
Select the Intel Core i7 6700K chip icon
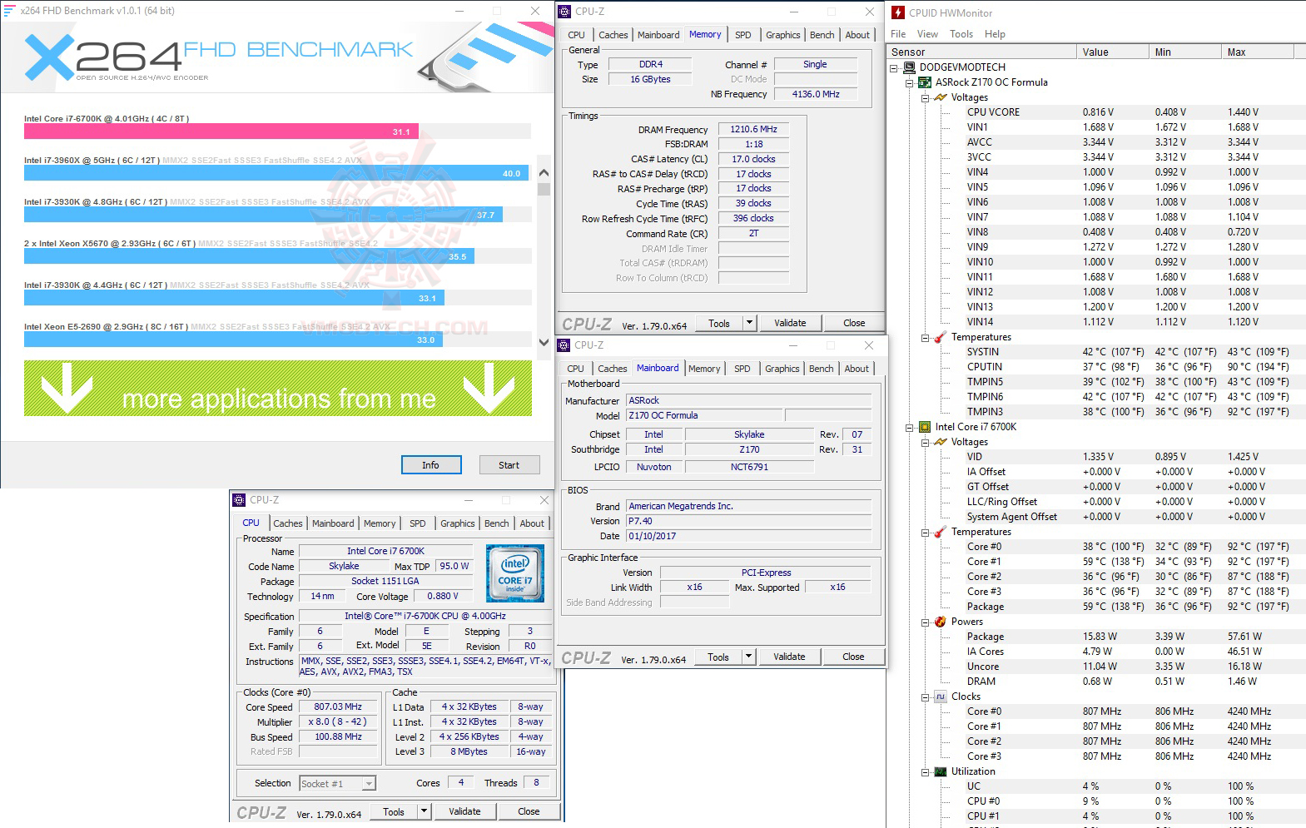(x=925, y=427)
